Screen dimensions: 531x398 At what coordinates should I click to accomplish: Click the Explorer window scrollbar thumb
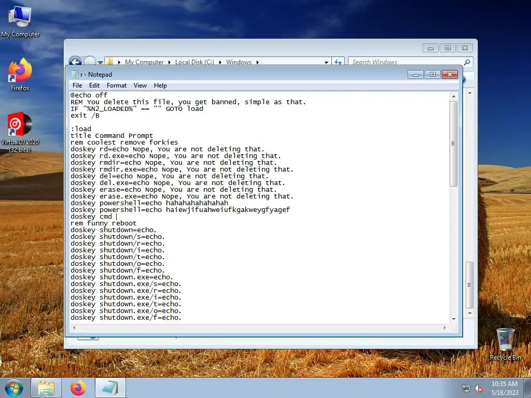[x=469, y=285]
